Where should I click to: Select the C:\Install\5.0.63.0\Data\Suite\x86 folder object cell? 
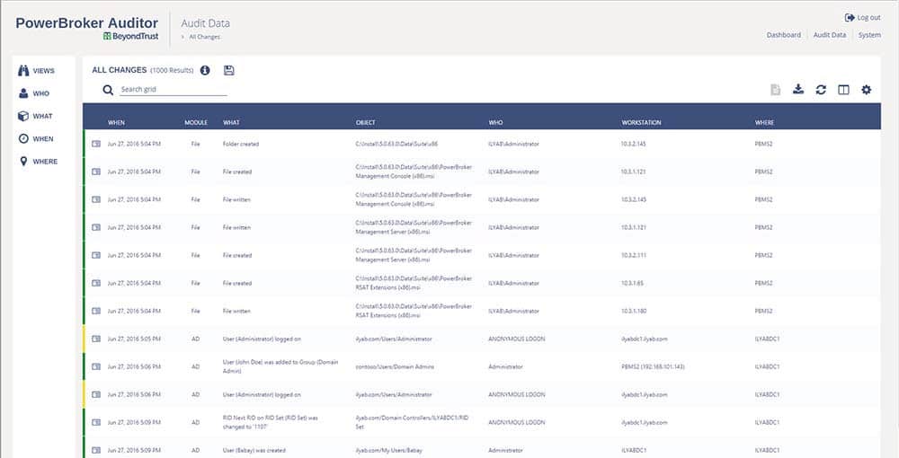(396, 145)
